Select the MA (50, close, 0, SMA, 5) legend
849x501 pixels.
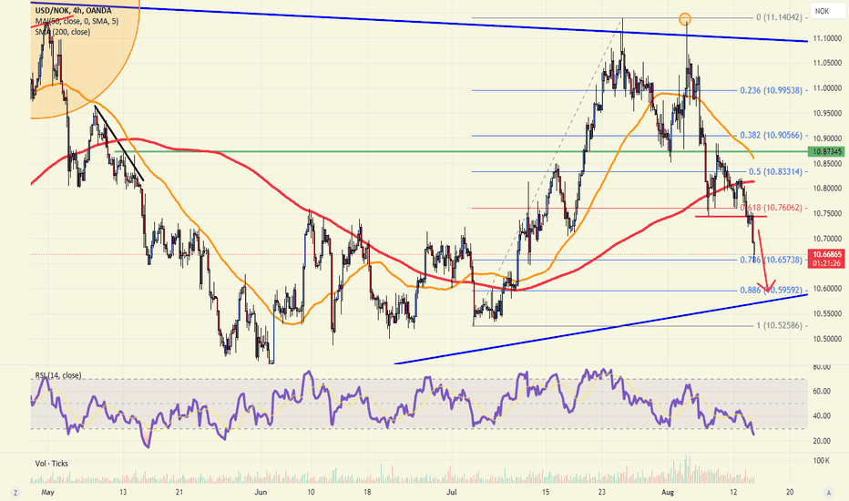click(x=77, y=21)
